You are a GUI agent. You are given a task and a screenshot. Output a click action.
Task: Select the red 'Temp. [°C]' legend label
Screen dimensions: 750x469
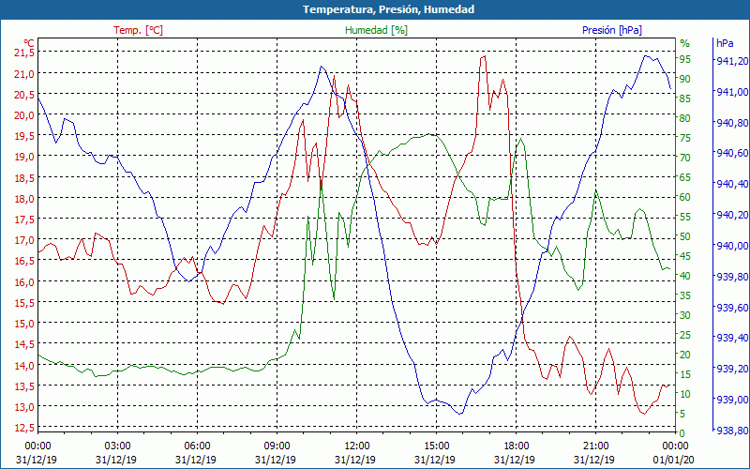coord(138,30)
